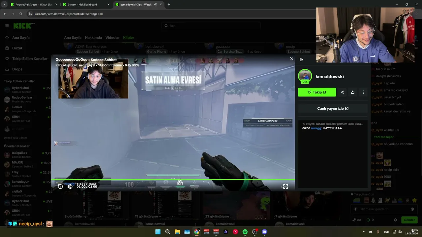Image resolution: width=422 pixels, height=237 pixels.
Task: Open the Windows Start menu
Action: coord(158,232)
